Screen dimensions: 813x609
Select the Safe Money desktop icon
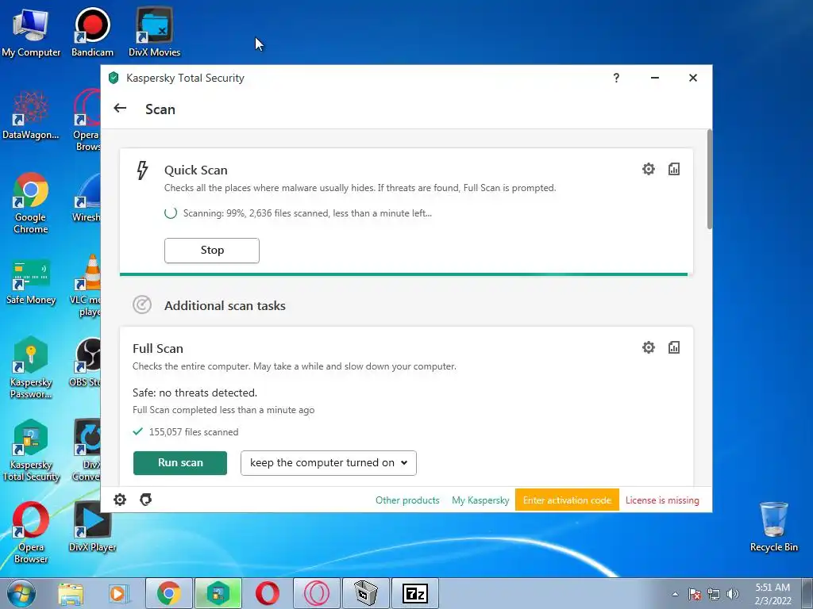pyautogui.click(x=31, y=282)
